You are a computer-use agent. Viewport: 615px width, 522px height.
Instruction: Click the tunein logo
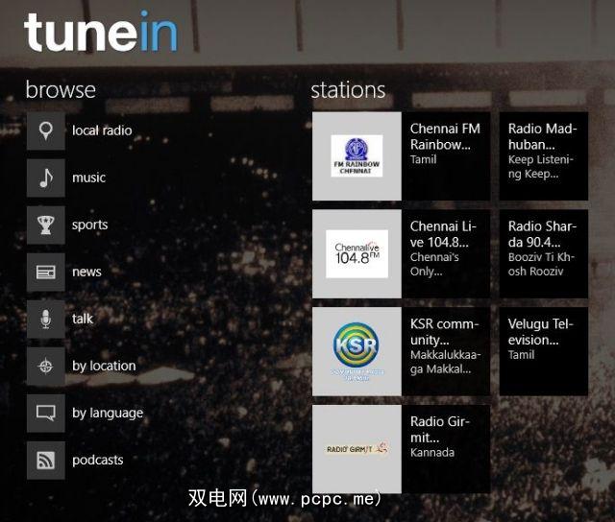coord(101,32)
